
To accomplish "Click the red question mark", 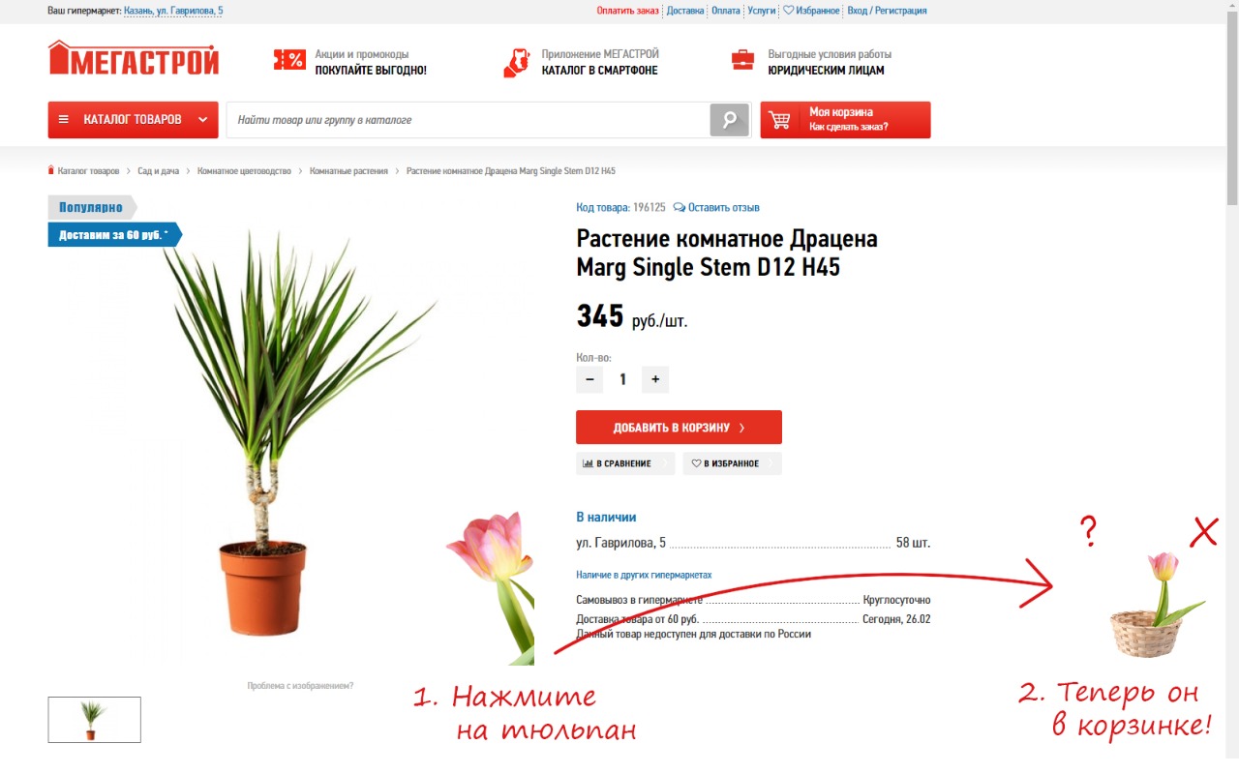I will (1089, 531).
